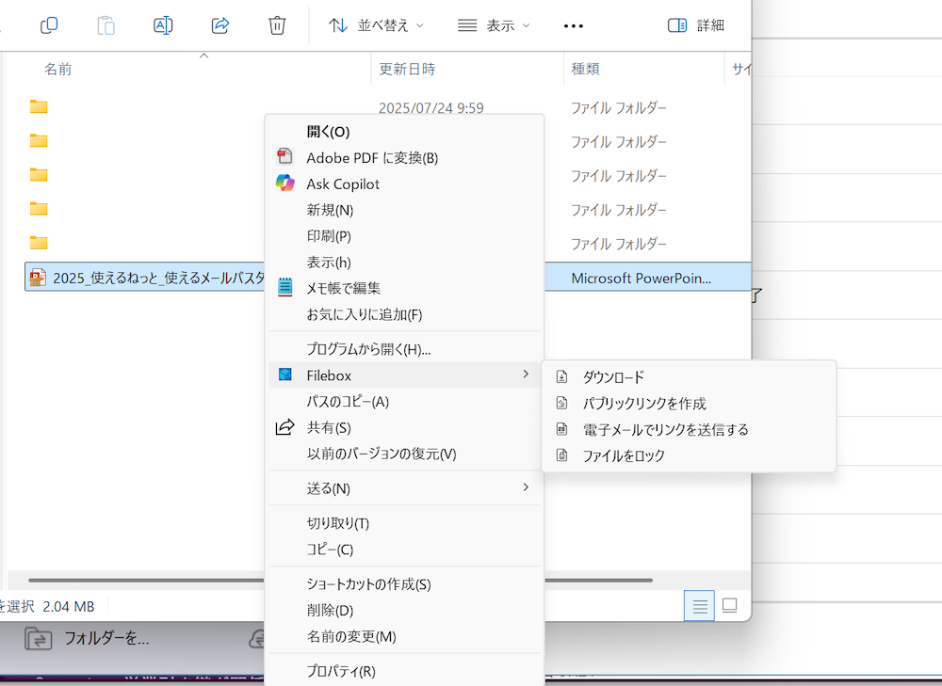Viewport: 942px width, 686px height.
Task: Choose 名前の変更(M) from context menu
Action: point(351,636)
